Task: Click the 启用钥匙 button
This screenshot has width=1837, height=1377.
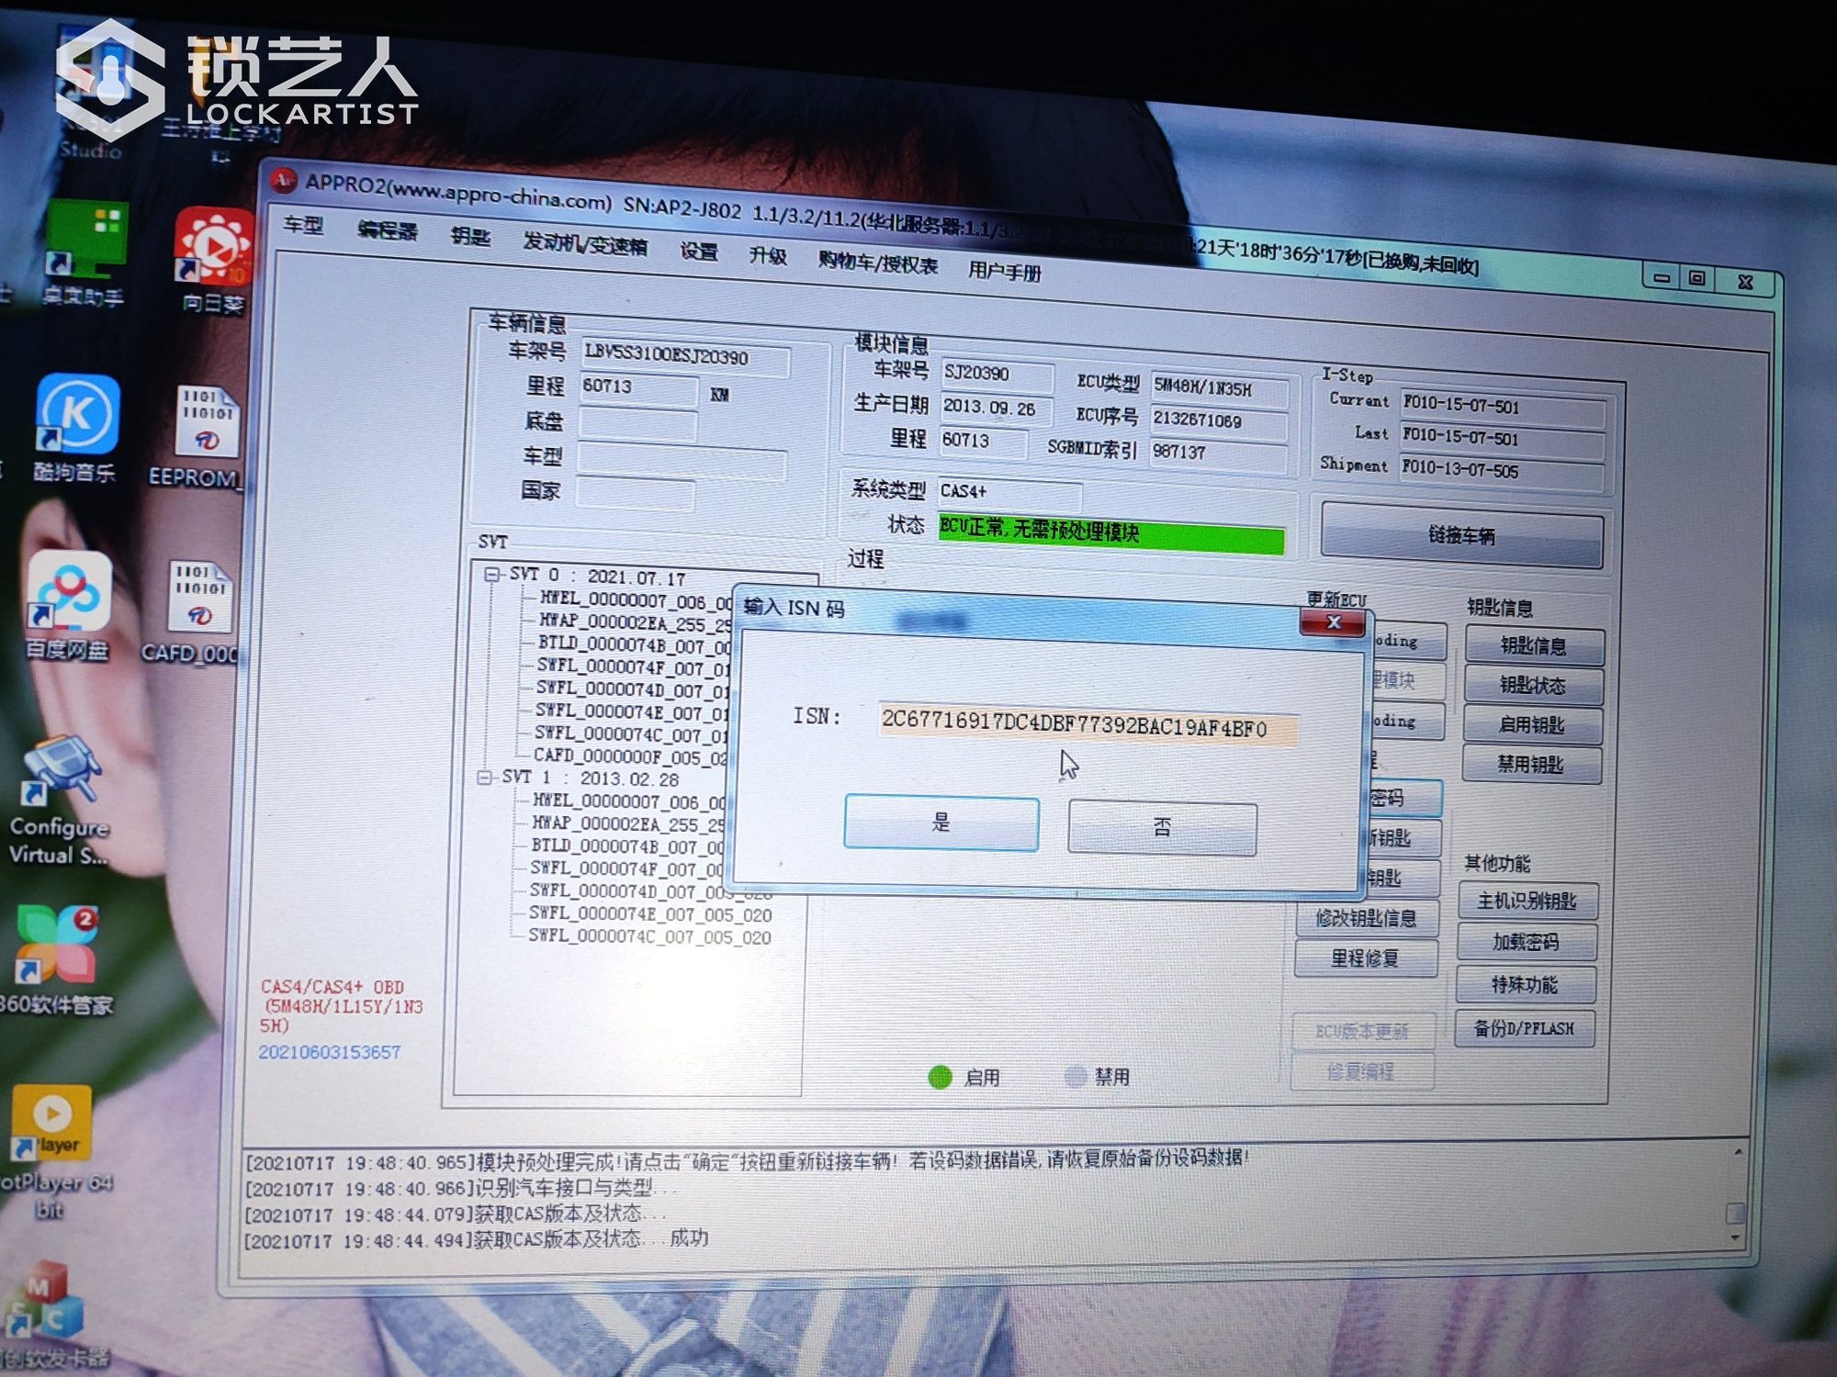Action: [1532, 724]
